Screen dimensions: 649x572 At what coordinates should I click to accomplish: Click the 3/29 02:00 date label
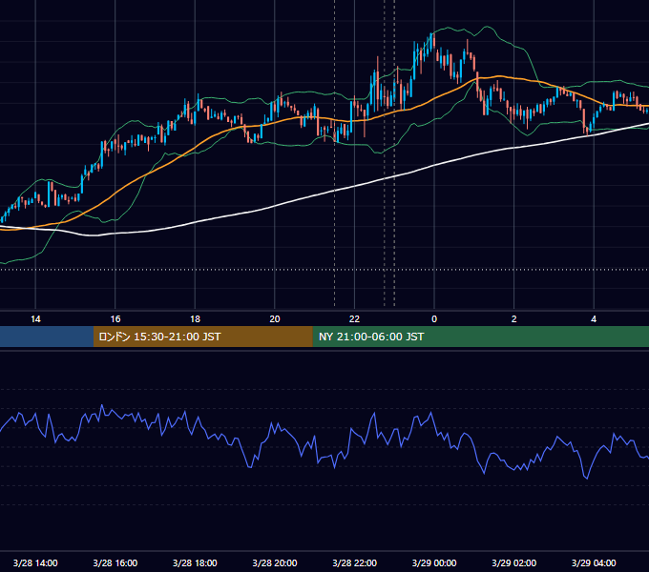click(514, 562)
